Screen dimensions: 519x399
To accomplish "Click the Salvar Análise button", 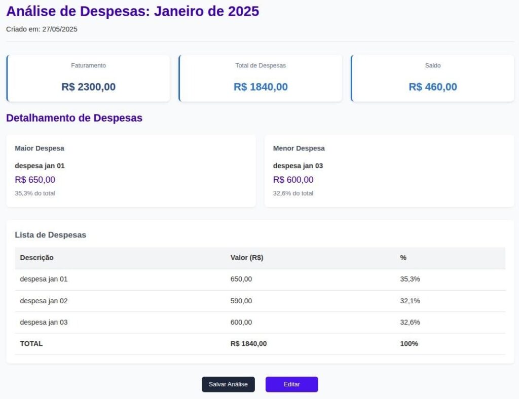I will click(x=228, y=384).
